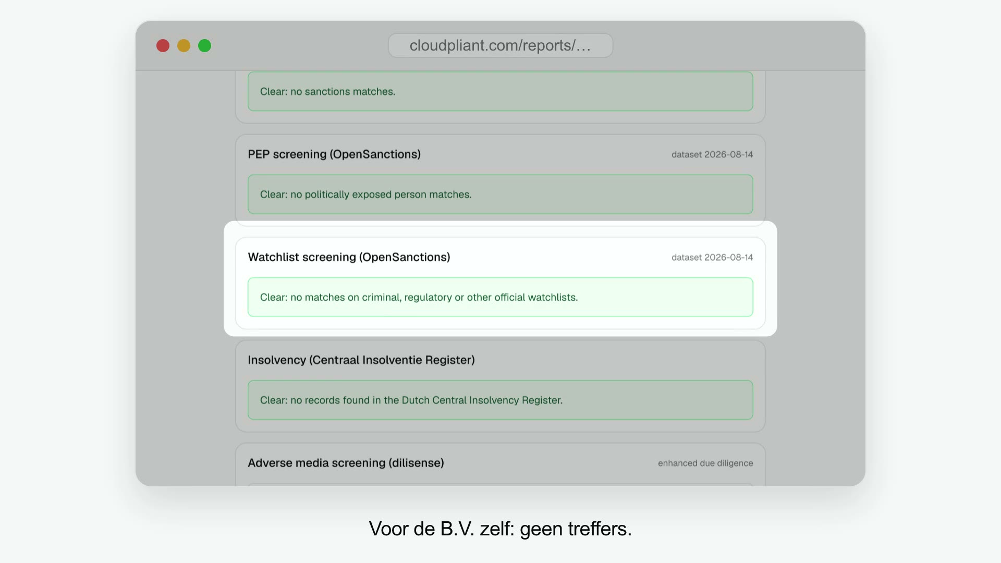Click the caption 'Voor de B.V. zelf: geen treffers.'
Image resolution: width=1001 pixels, height=563 pixels.
click(x=500, y=529)
